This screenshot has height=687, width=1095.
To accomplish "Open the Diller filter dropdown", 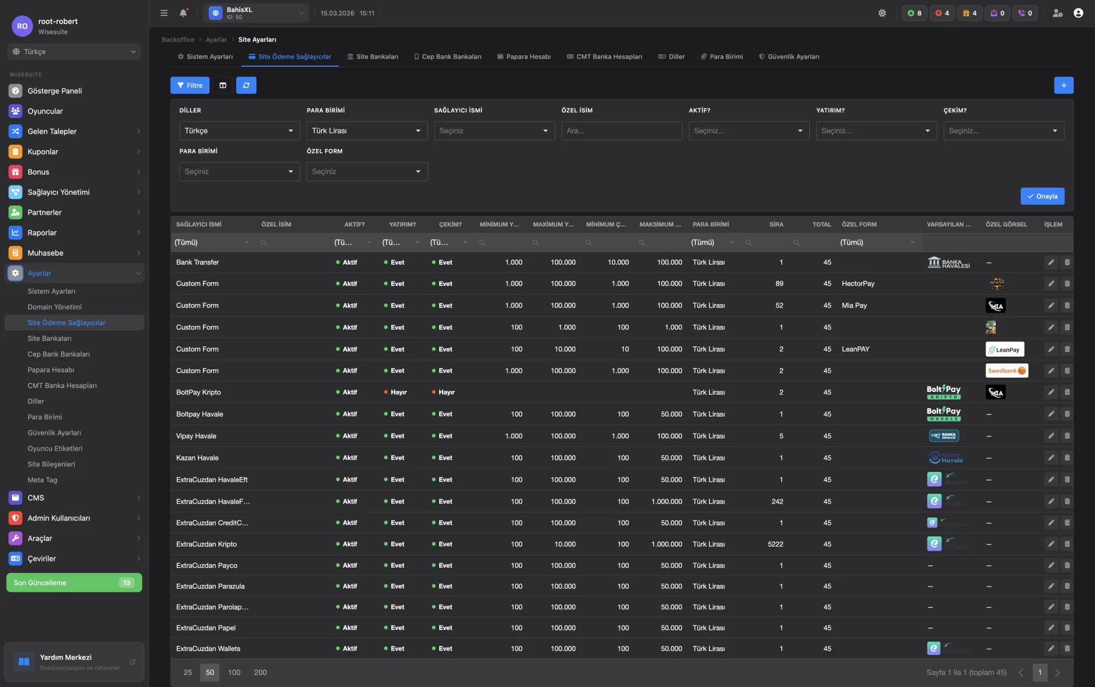I will click(x=239, y=131).
